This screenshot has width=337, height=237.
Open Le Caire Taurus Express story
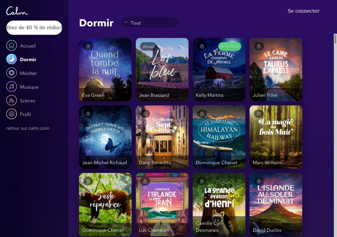click(x=276, y=69)
